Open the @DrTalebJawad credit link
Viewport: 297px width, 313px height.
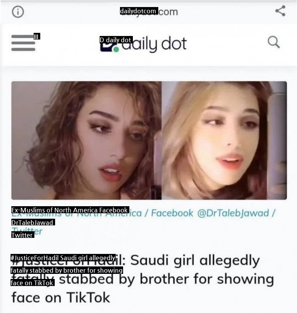coord(233,213)
